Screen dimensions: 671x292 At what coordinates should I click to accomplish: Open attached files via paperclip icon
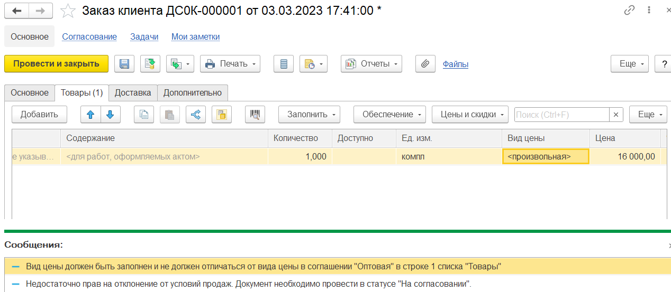tap(424, 64)
